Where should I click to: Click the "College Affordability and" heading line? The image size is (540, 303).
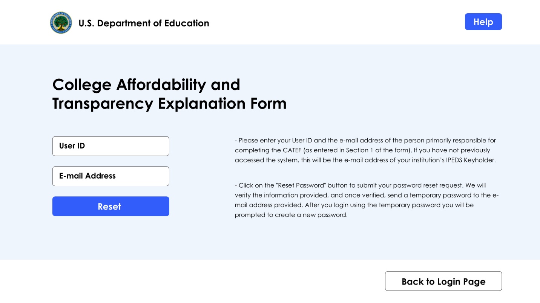coord(146,84)
